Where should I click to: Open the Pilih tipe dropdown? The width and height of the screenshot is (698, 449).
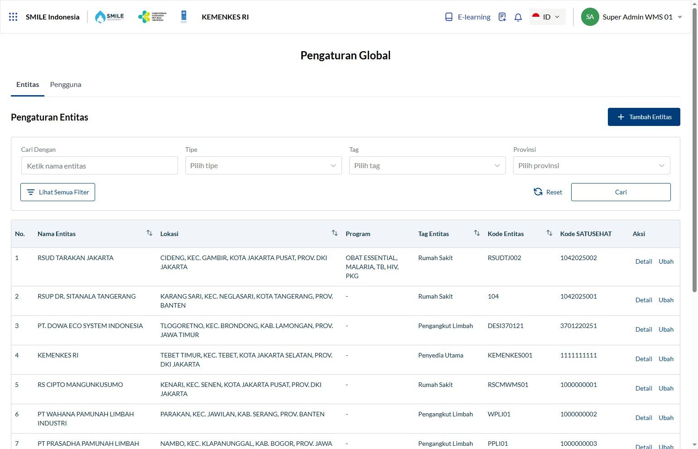coord(263,165)
